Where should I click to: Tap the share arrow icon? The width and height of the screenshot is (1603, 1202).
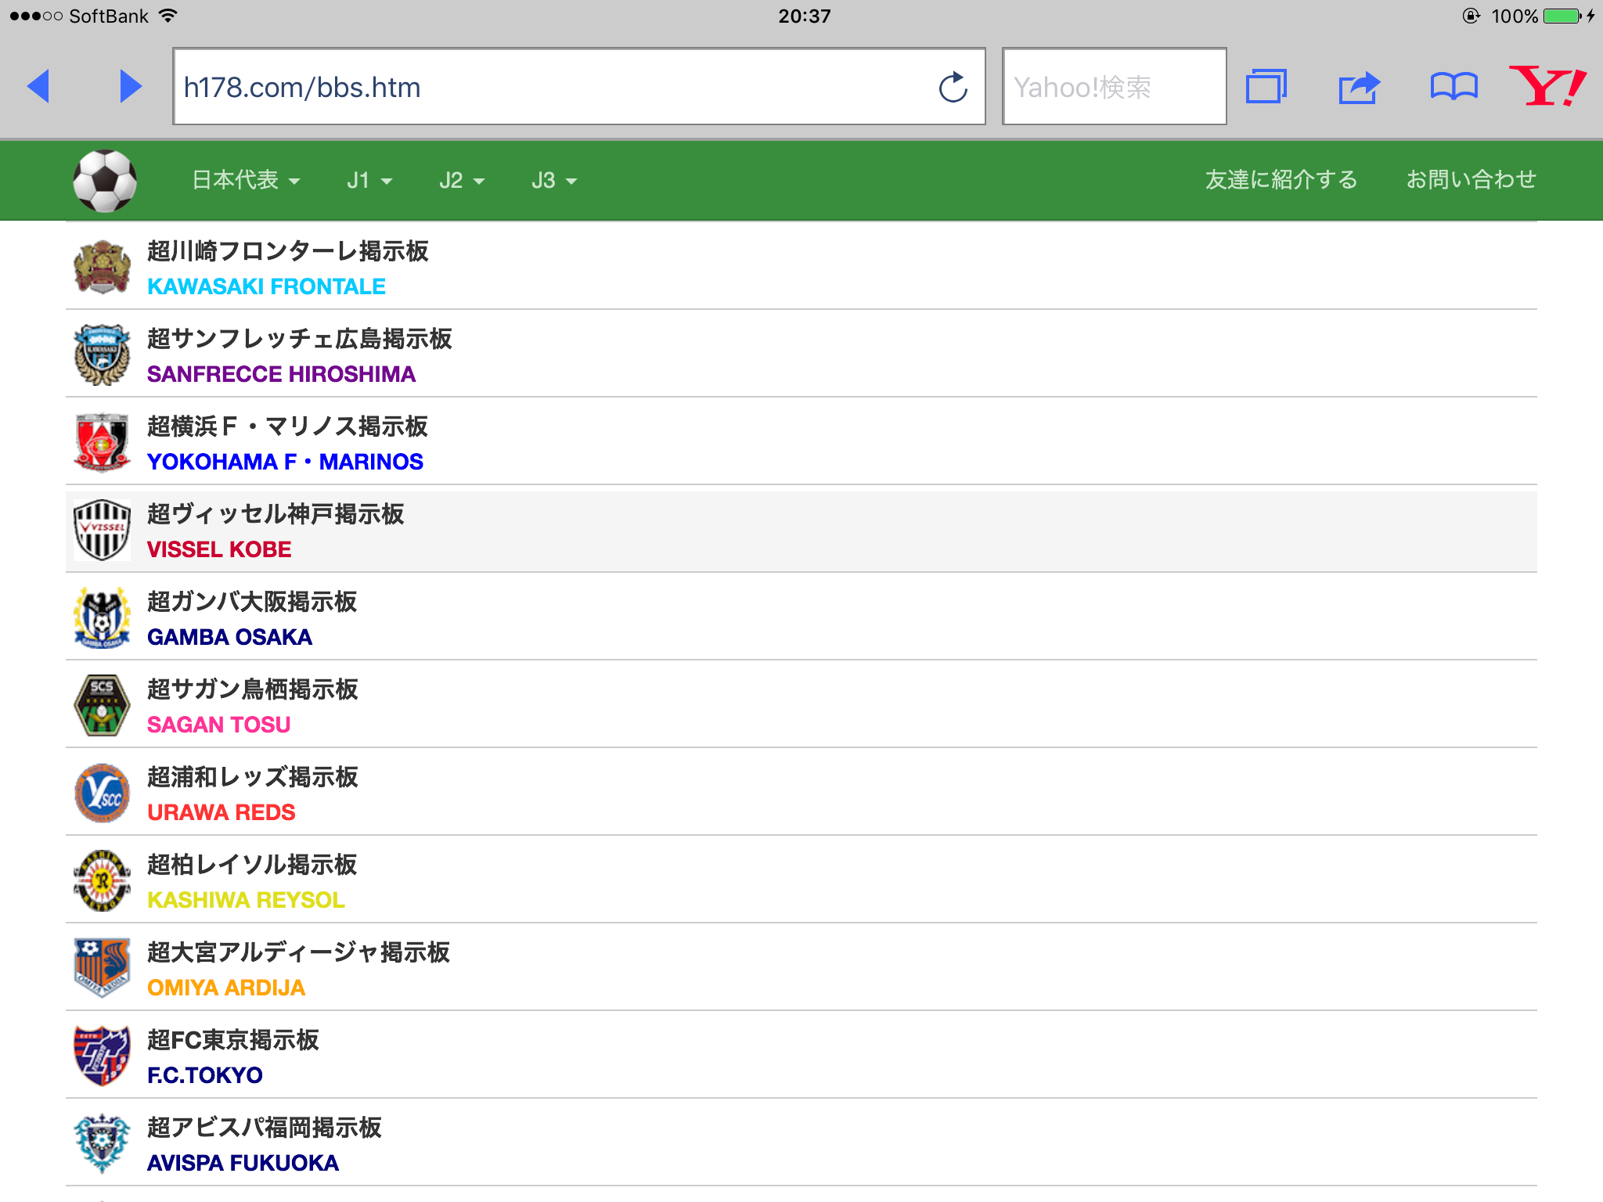click(1359, 87)
